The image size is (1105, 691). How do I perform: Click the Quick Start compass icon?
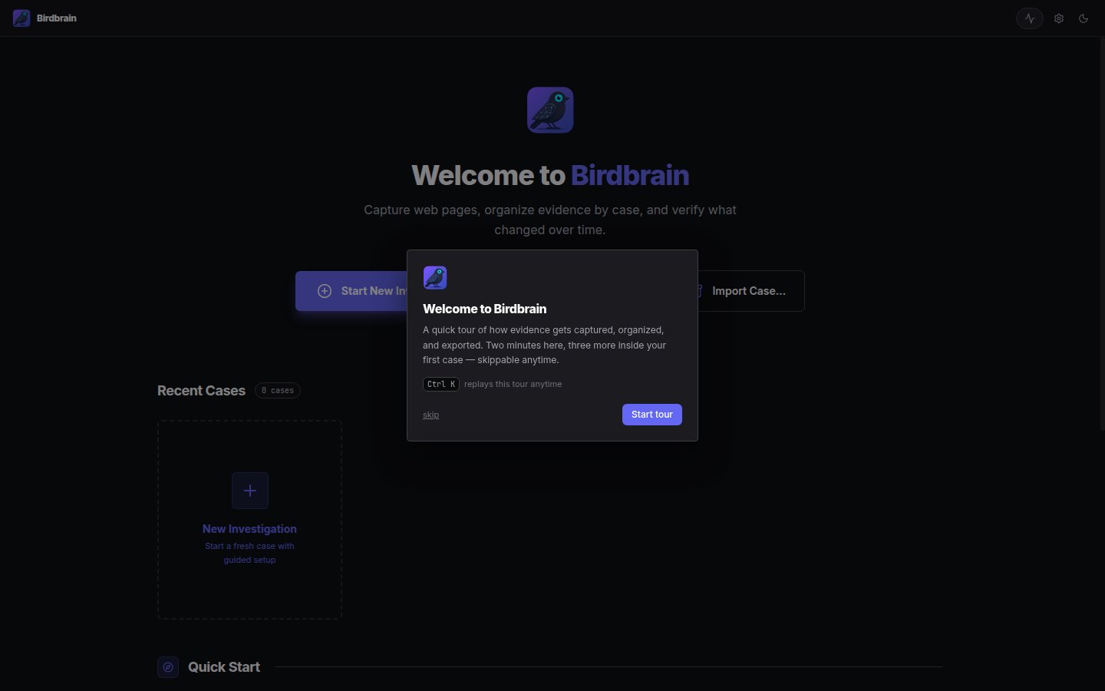[168, 667]
